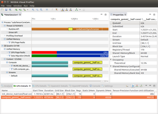Open the File menu
Viewport: 158px width, 114px height.
(x=3, y=6)
